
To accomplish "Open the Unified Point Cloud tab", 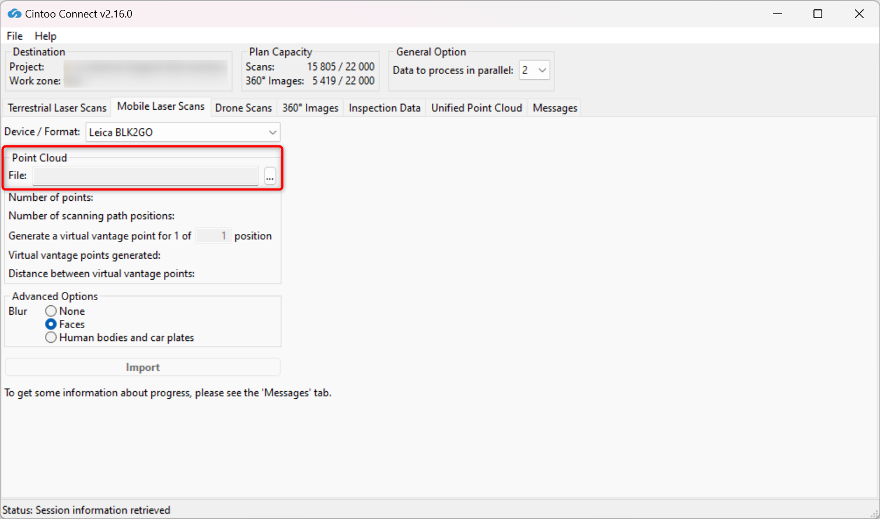I will pos(477,108).
